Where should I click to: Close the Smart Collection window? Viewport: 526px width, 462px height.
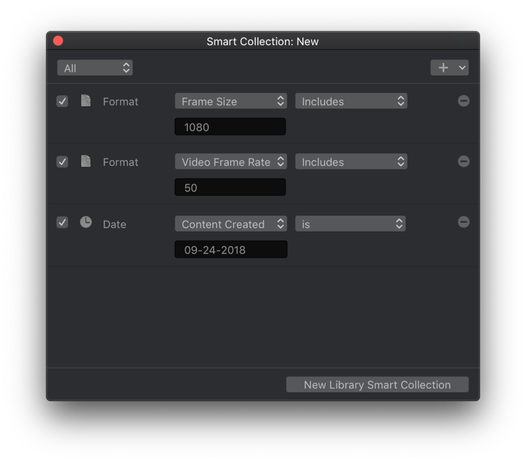point(58,41)
